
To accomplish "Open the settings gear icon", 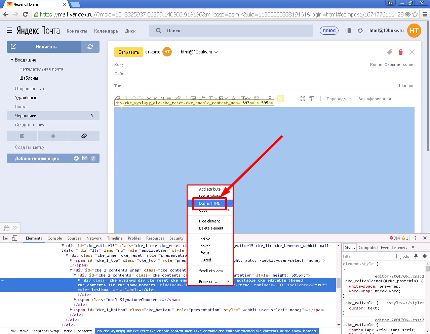I will tap(360, 31).
